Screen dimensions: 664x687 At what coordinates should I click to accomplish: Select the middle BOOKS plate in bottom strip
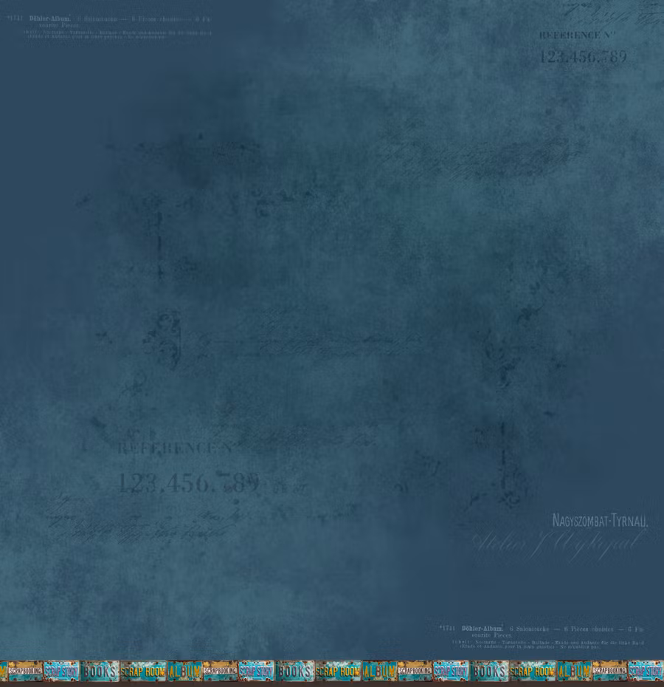[295, 671]
